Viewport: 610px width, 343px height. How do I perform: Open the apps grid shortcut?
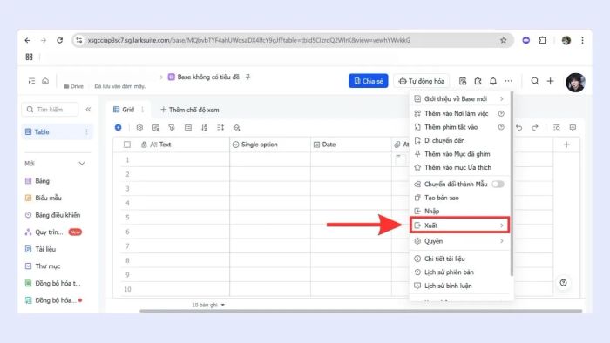coord(29,57)
